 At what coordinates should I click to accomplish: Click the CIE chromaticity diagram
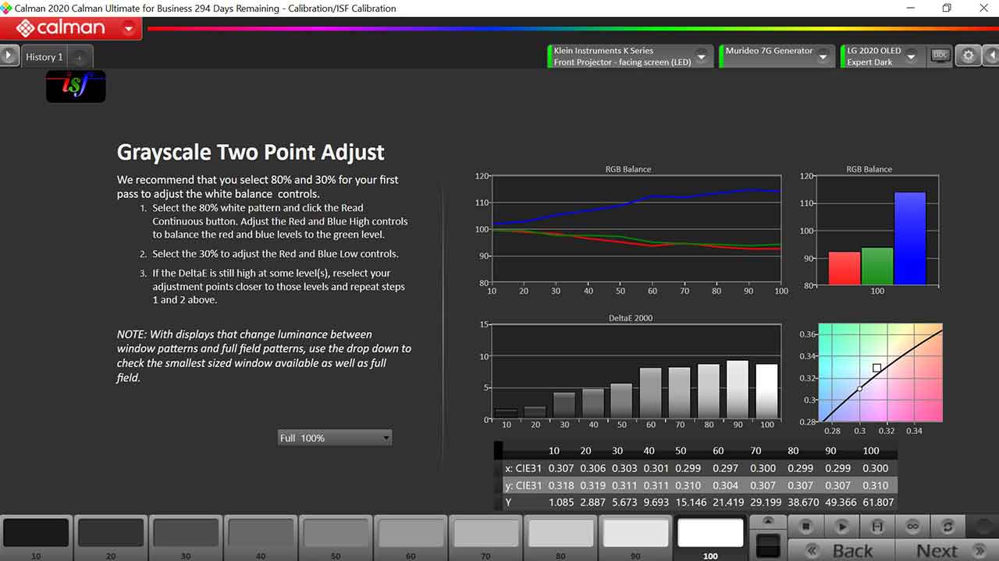point(880,372)
